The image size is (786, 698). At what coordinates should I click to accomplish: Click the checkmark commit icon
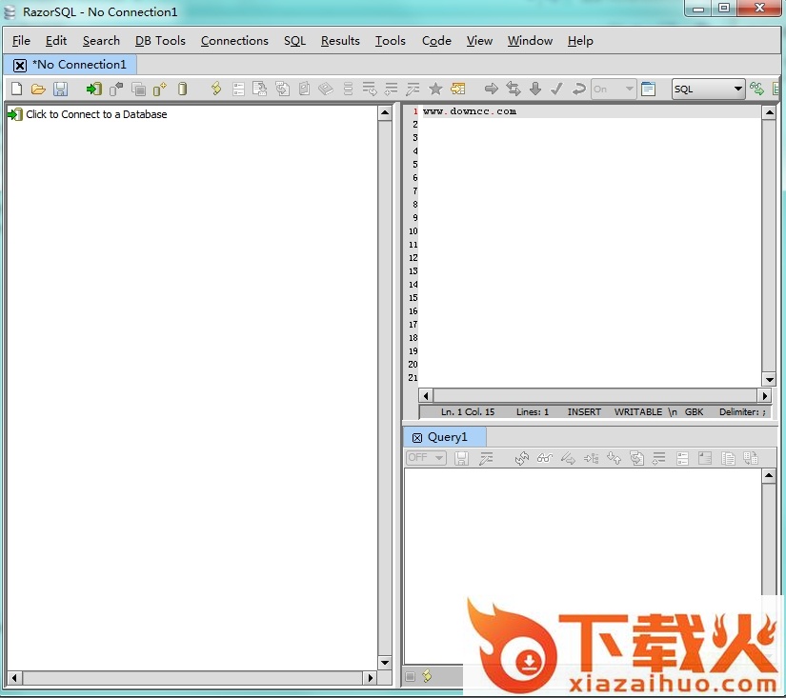click(x=556, y=89)
